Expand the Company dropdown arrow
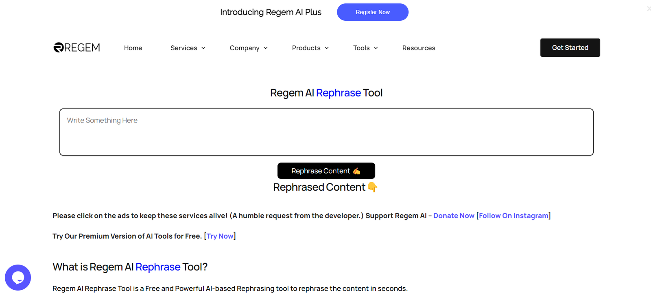Viewport: 651px width, 295px height. point(266,48)
